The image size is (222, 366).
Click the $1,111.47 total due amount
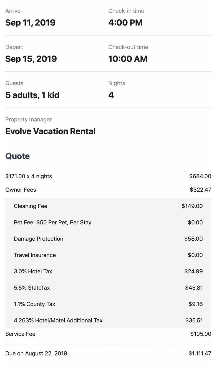[200, 353]
